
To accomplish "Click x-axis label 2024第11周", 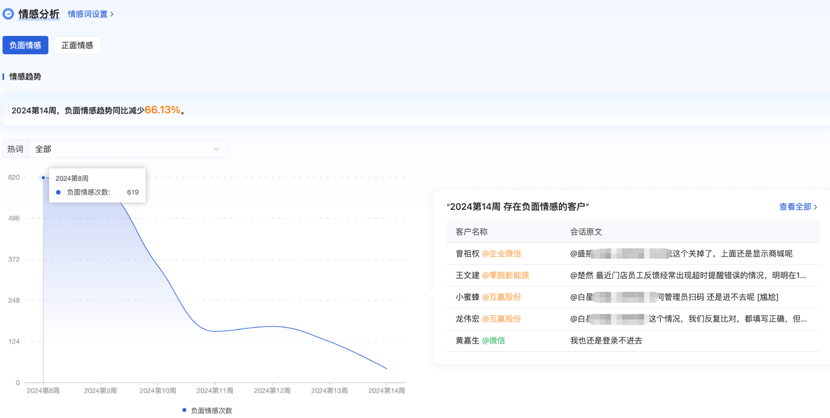I will click(x=215, y=391).
